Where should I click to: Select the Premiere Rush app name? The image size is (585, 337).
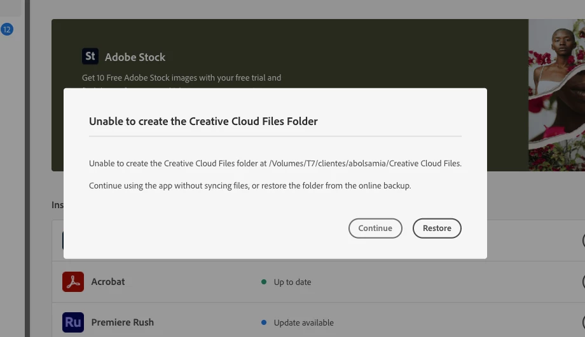point(122,322)
